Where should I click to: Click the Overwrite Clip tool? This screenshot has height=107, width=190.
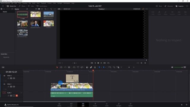coord(78,67)
